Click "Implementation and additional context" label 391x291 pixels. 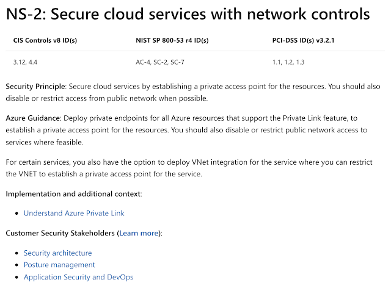(73, 194)
